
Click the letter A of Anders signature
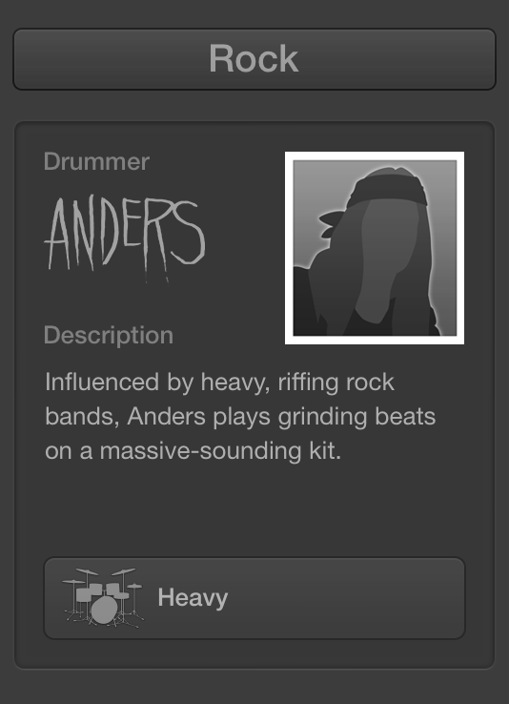[x=59, y=234]
